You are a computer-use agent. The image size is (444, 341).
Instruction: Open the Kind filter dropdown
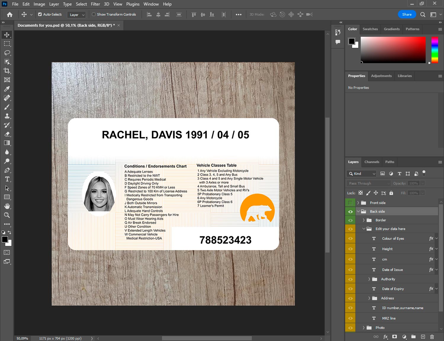[x=361, y=174]
